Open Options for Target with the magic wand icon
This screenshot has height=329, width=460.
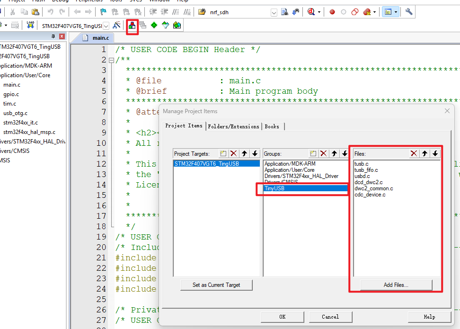pos(117,25)
